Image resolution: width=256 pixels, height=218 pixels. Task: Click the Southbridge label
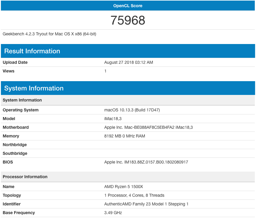(x=15, y=153)
